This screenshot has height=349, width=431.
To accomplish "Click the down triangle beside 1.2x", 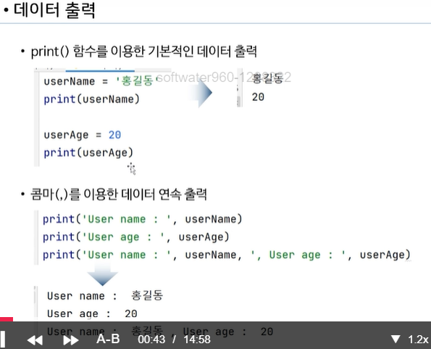I will click(x=396, y=339).
